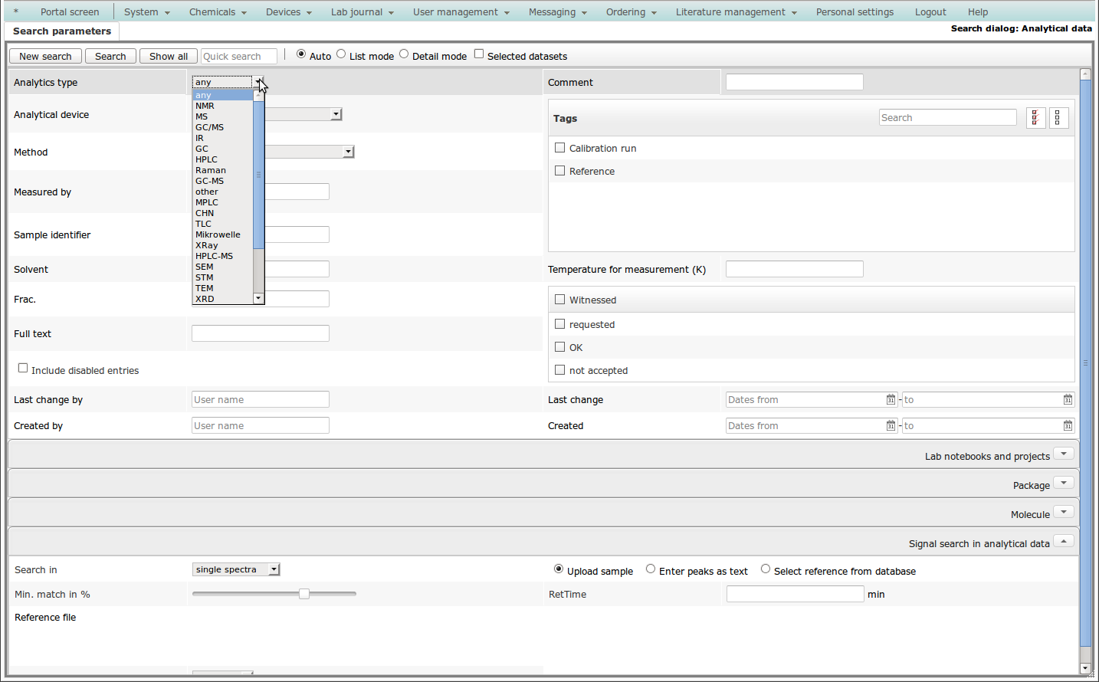Click the New search button

click(45, 57)
